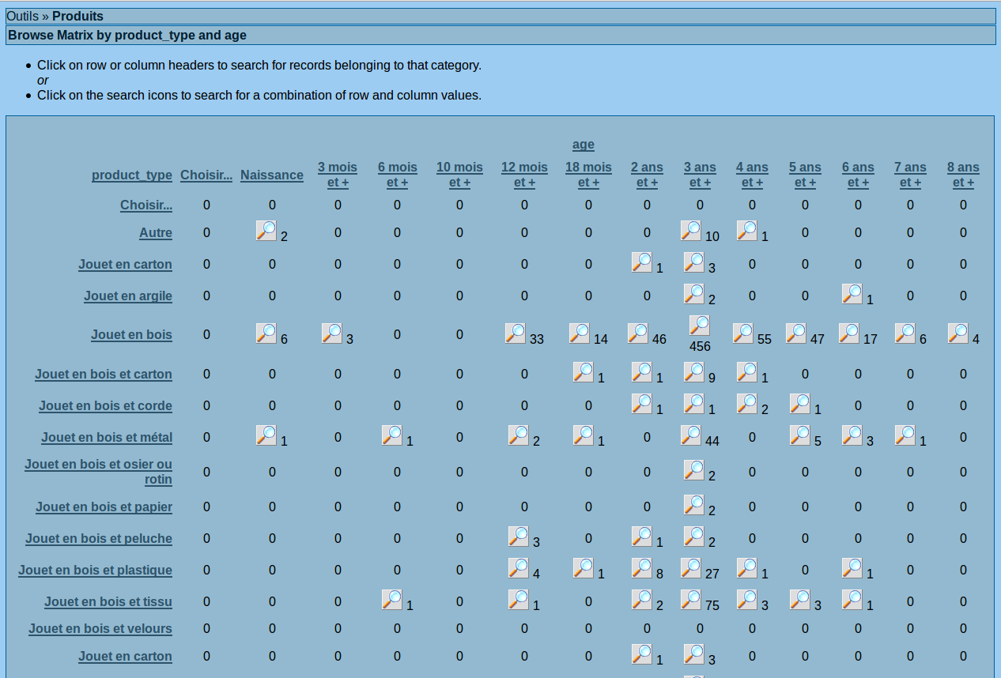Open Jouet en bois et osier ou rotin row
The height and width of the screenshot is (678, 1001).
(x=98, y=472)
